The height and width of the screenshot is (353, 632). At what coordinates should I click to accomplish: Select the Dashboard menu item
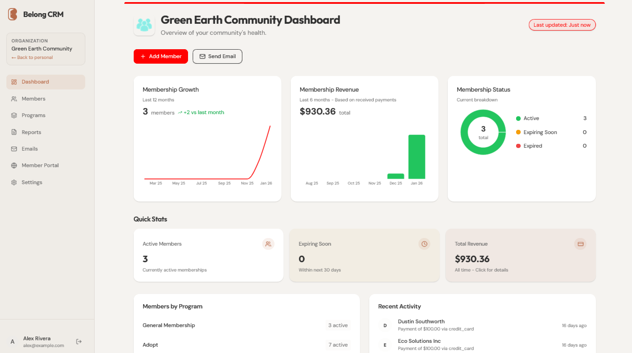pyautogui.click(x=35, y=81)
